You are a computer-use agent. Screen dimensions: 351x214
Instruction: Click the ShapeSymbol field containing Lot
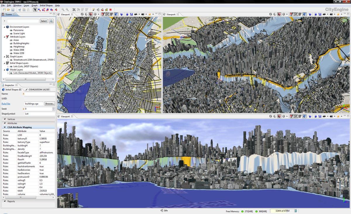[39, 114]
